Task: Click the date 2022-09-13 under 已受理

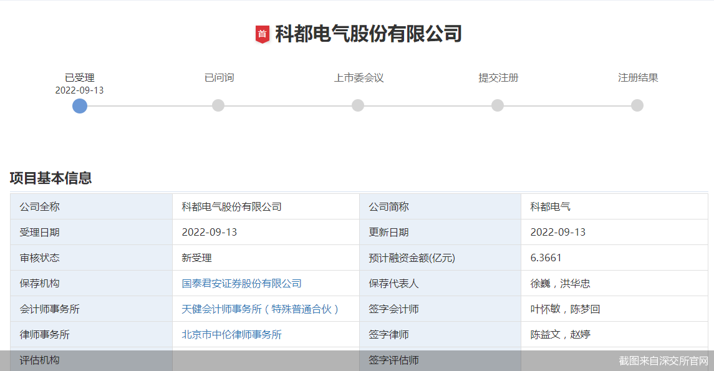Action: coord(80,90)
